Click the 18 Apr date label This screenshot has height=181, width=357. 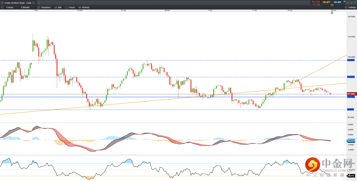[x=290, y=11]
